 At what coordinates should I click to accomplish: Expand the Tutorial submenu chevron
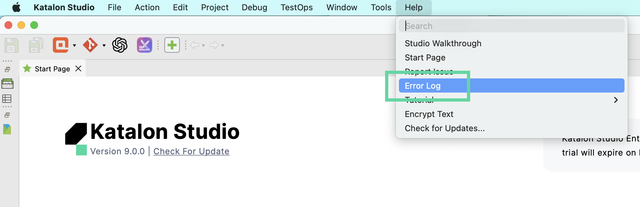click(x=616, y=100)
